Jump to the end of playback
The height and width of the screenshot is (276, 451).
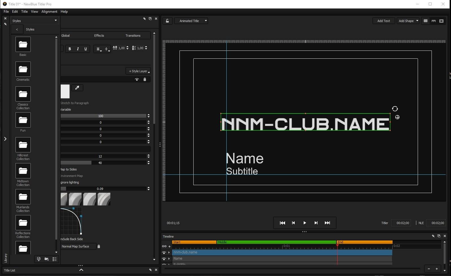coord(327,223)
